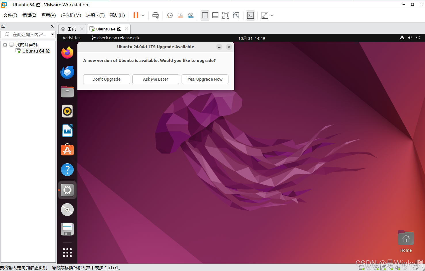The width and height of the screenshot is (425, 271).
Task: Open Ubuntu Software from the dock
Action: 67,150
